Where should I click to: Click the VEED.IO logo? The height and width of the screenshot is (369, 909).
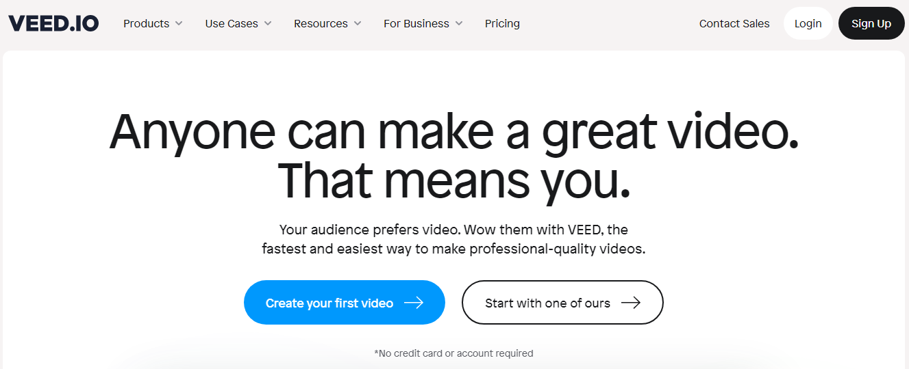pyautogui.click(x=53, y=23)
